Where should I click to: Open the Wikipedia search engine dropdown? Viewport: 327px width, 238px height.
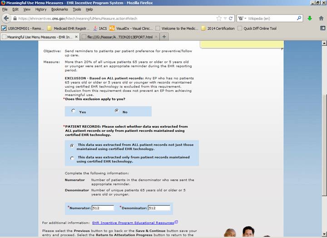tap(243, 19)
